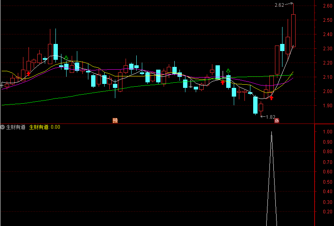The image size is (334, 226).
Task: Click the 2.00 price axis label
Action: [328, 91]
